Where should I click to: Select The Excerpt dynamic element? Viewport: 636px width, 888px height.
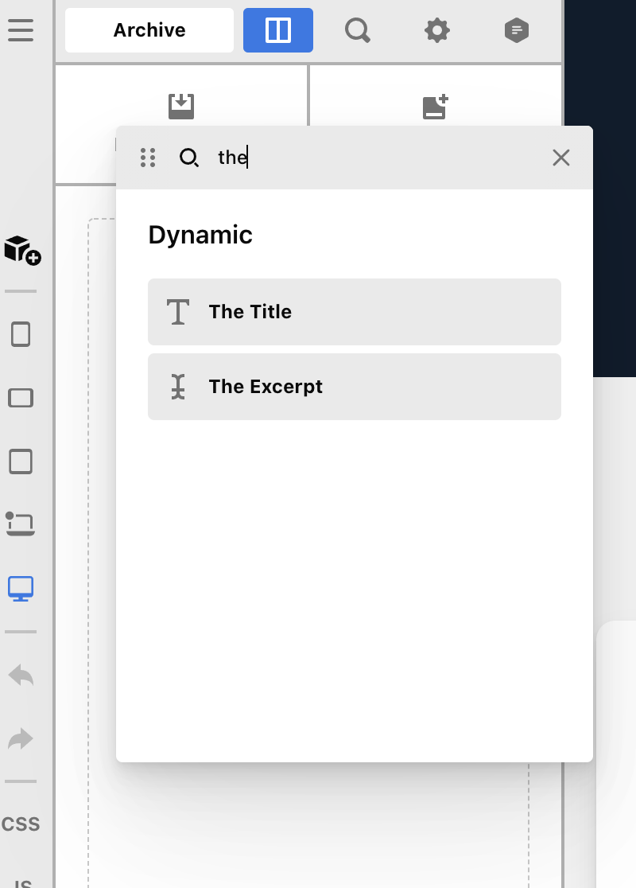(355, 387)
